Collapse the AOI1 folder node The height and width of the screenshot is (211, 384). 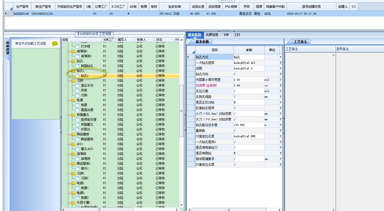[68, 144]
